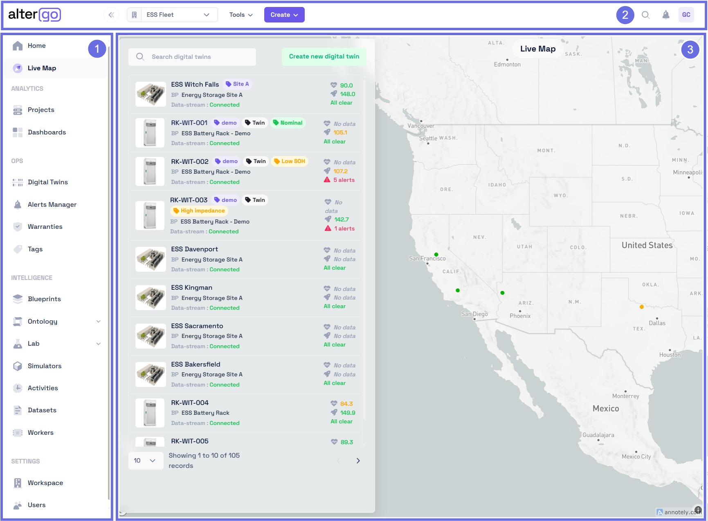Open the Create dropdown button

(x=284, y=15)
